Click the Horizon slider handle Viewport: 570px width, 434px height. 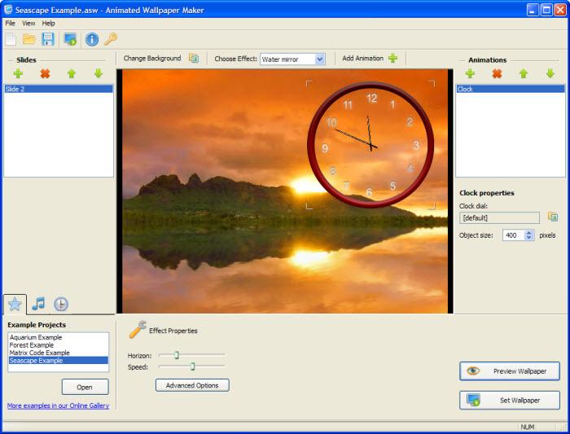click(x=177, y=355)
